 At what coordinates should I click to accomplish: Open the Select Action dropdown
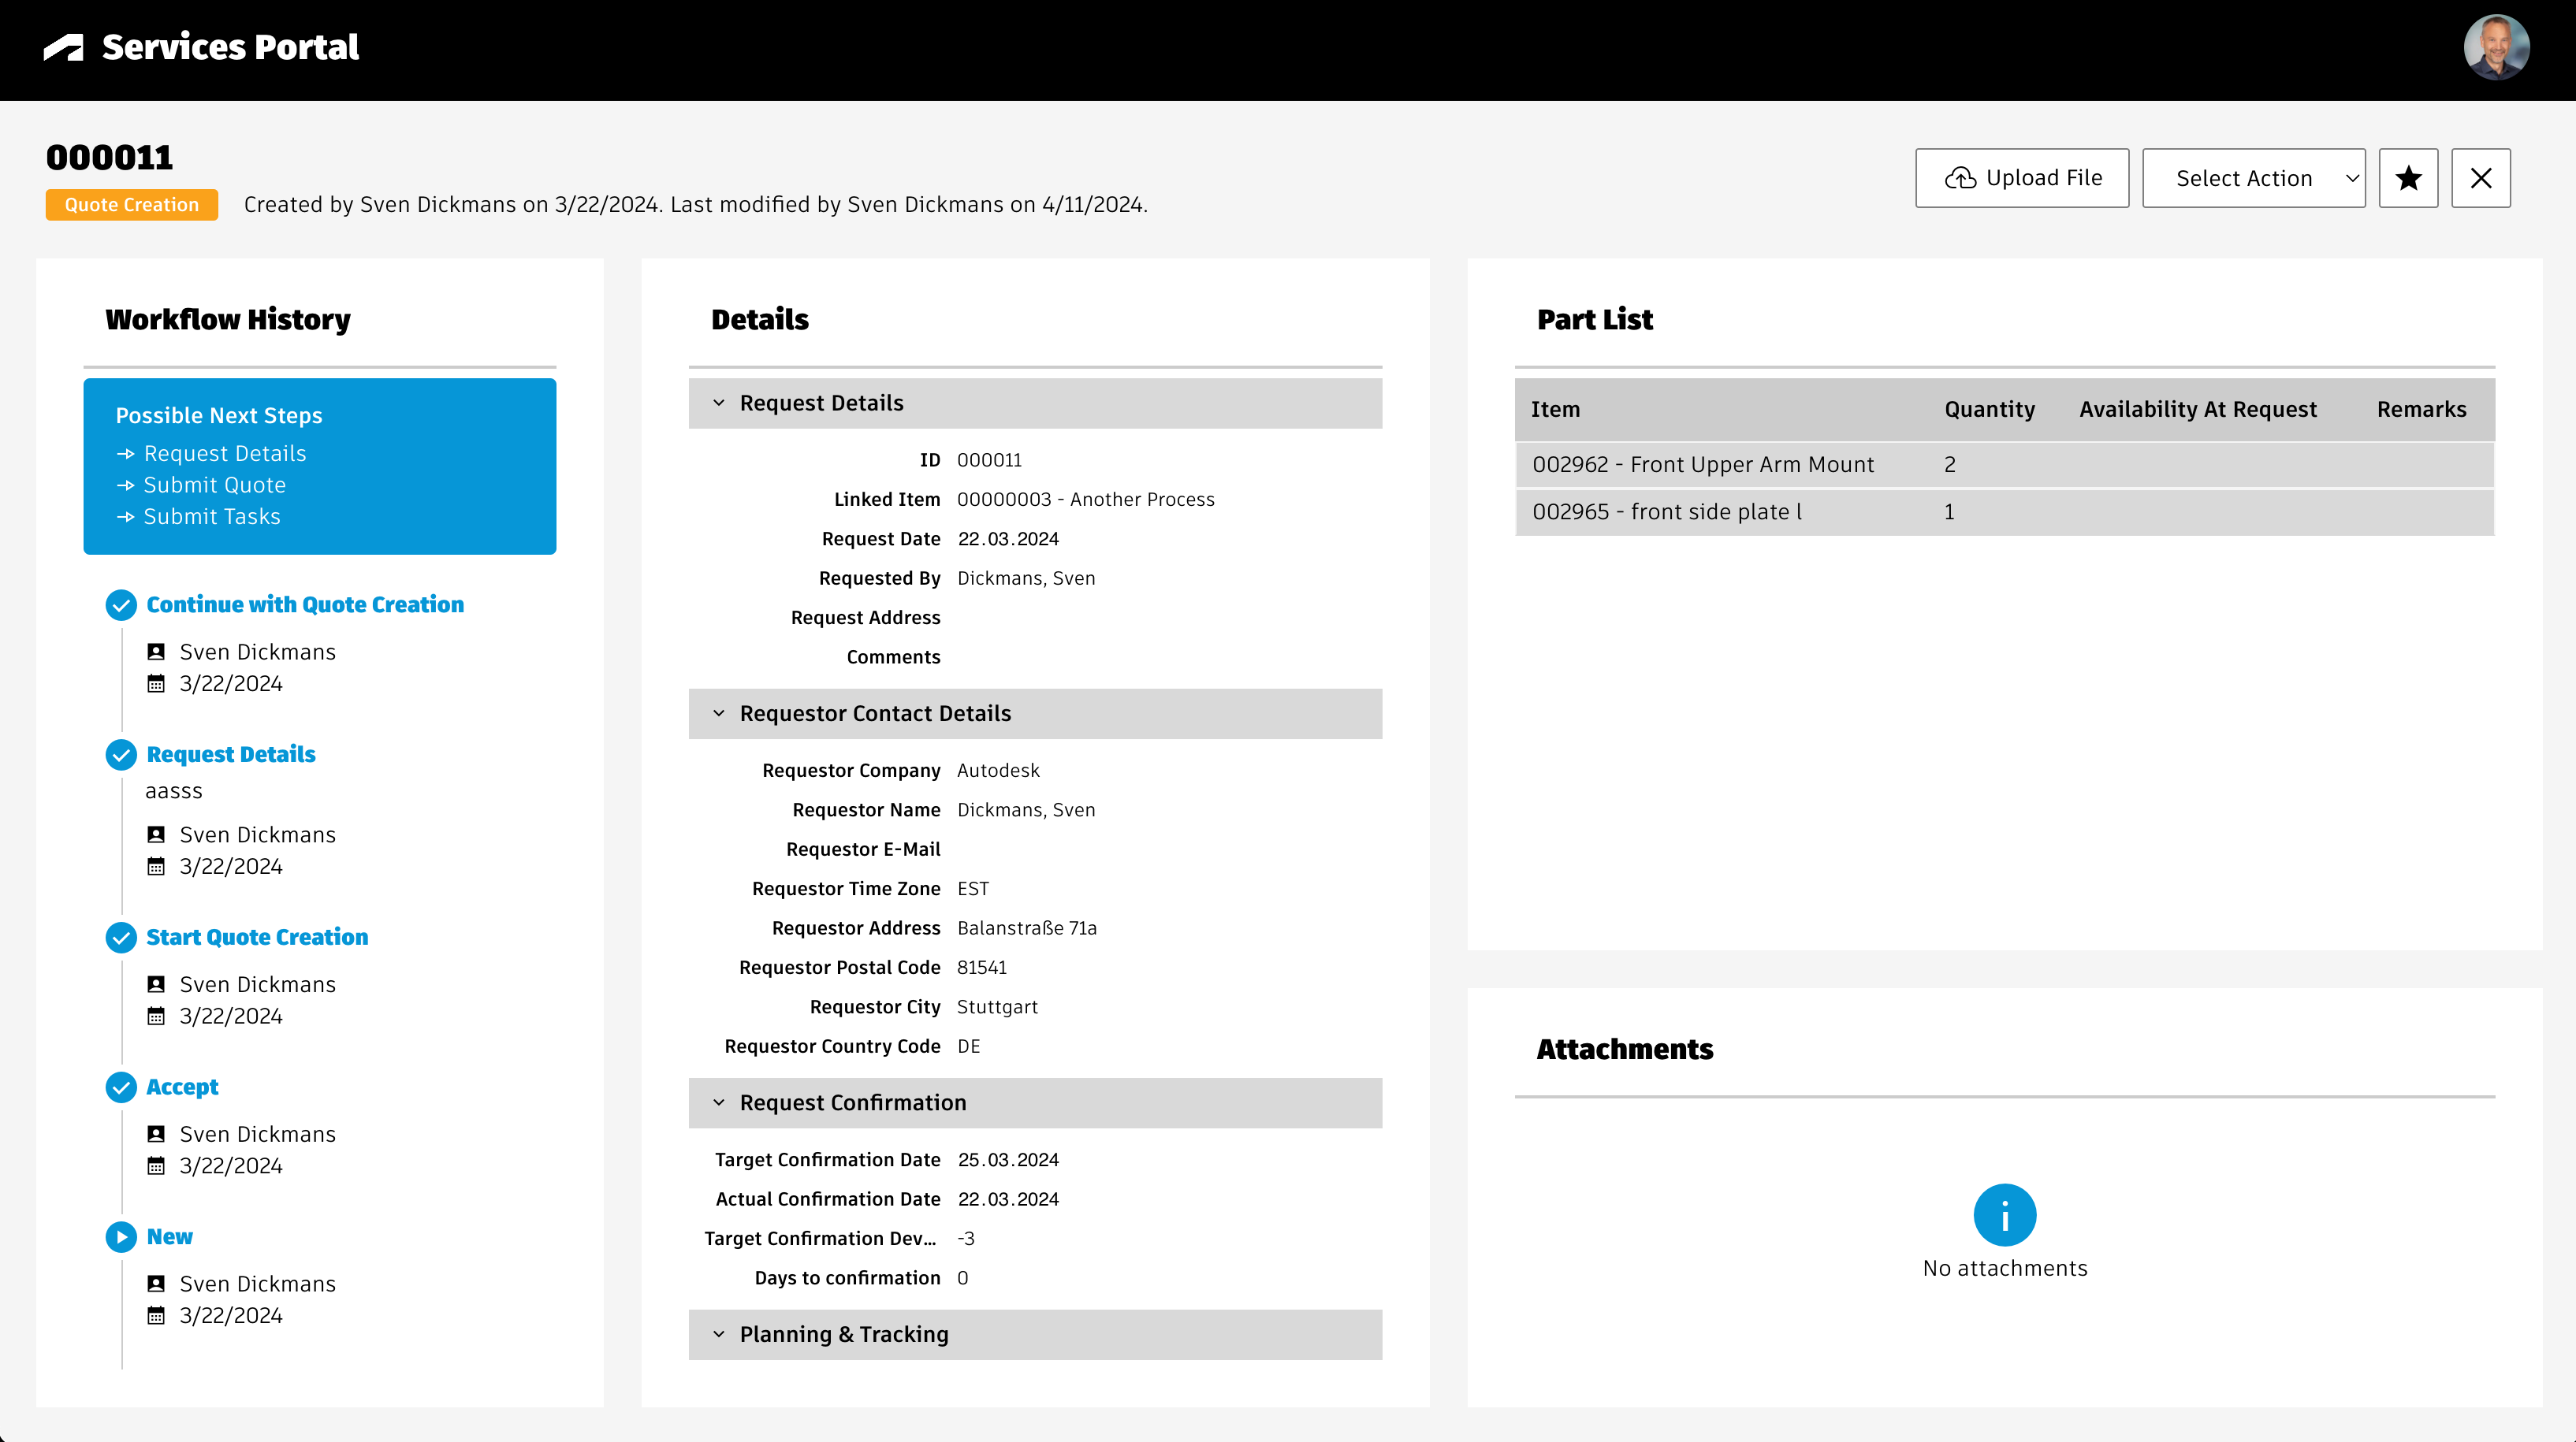pyautogui.click(x=2253, y=178)
